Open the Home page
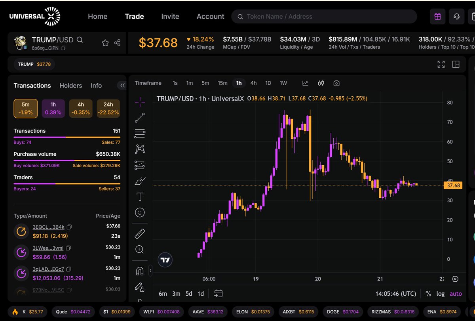This screenshot has width=475, height=321. [98, 17]
